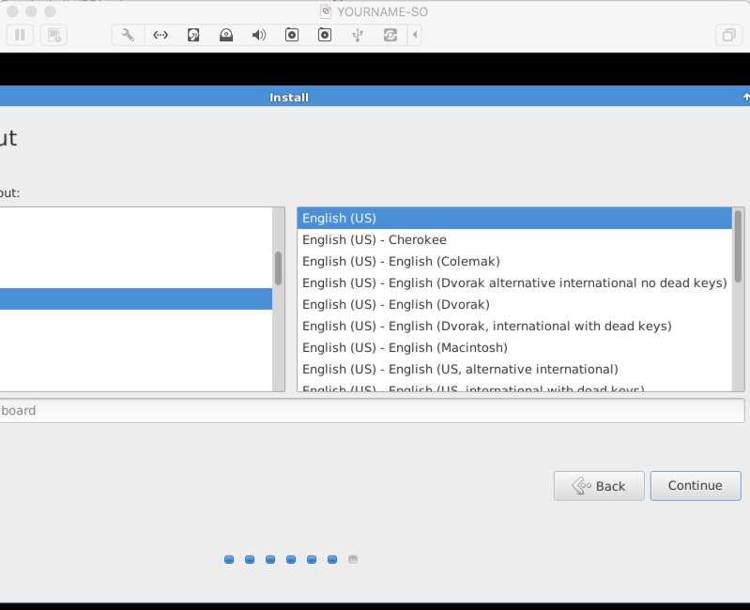The width and height of the screenshot is (750, 610).
Task: Toggle the sound device speaker icon
Action: (x=259, y=35)
